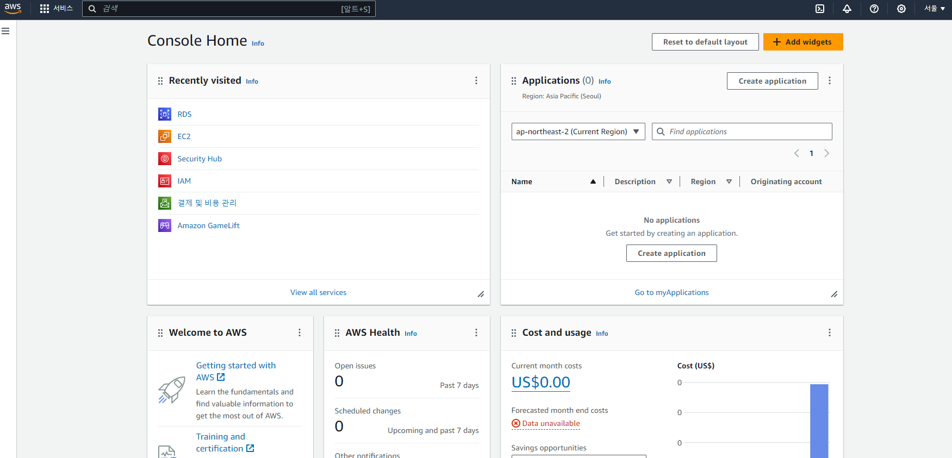This screenshot has height=458, width=952.
Task: Click inside the top search field
Action: (228, 9)
